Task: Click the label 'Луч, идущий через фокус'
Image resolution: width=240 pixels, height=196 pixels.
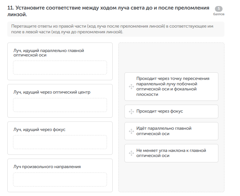Action: [x=39, y=129]
